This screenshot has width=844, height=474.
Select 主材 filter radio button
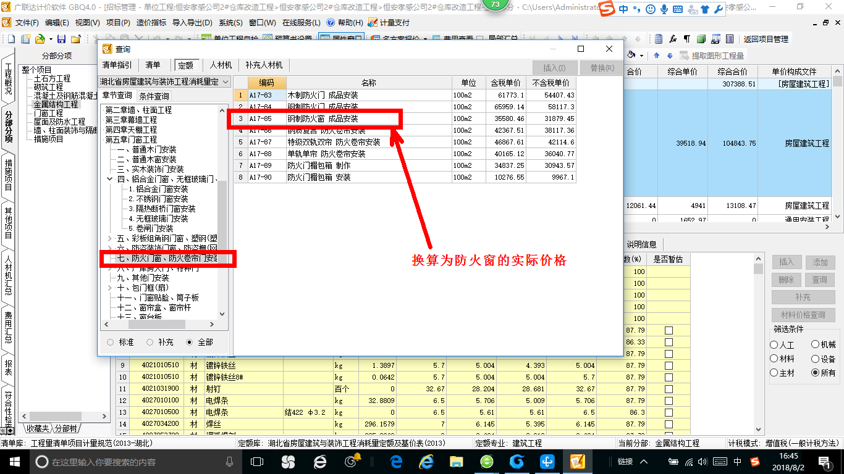pos(774,372)
